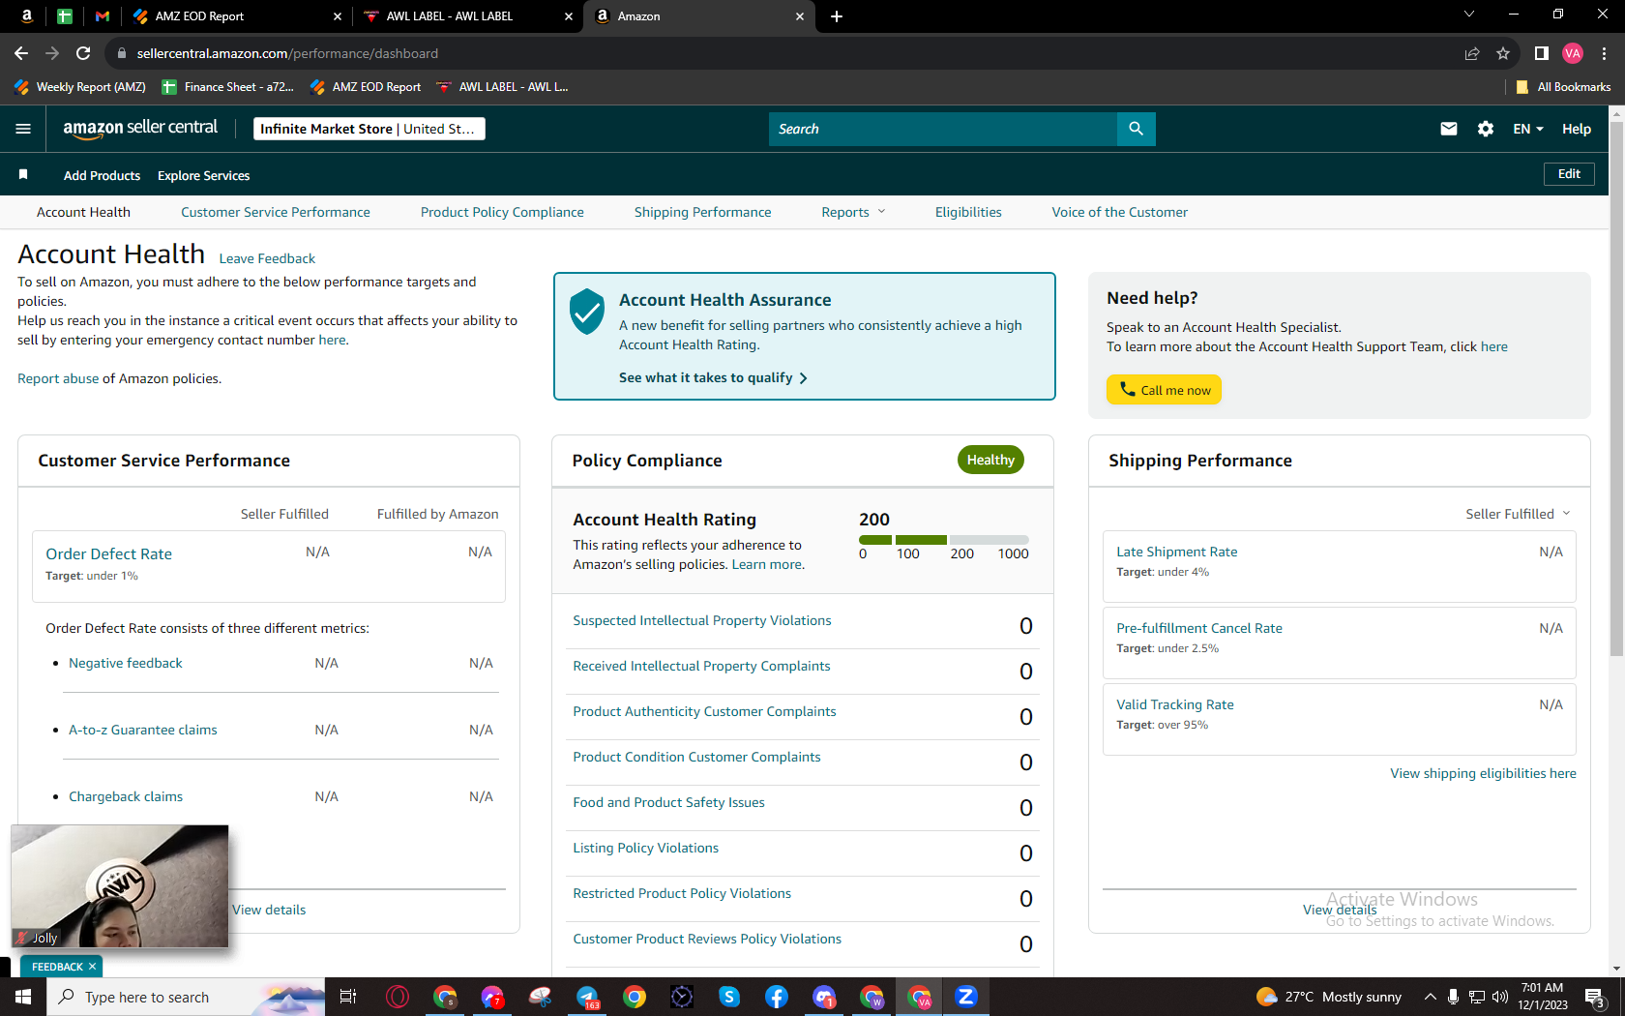Open the volume control in the system tray
This screenshot has width=1625, height=1016.
[1500, 997]
